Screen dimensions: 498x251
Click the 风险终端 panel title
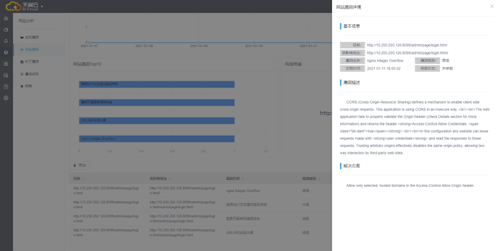click(293, 64)
